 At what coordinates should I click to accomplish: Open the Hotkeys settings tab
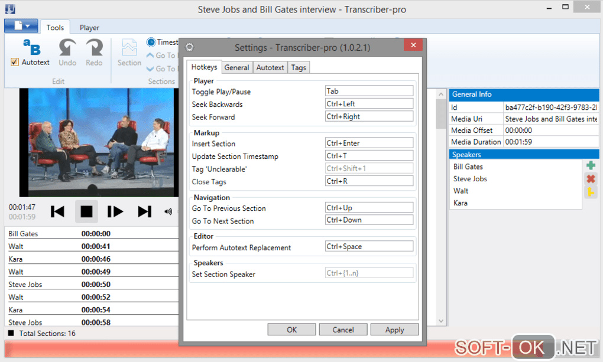[204, 67]
